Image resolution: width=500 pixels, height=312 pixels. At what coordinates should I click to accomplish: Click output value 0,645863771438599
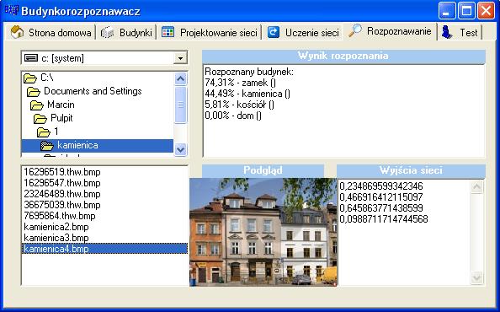pyautogui.click(x=381, y=208)
